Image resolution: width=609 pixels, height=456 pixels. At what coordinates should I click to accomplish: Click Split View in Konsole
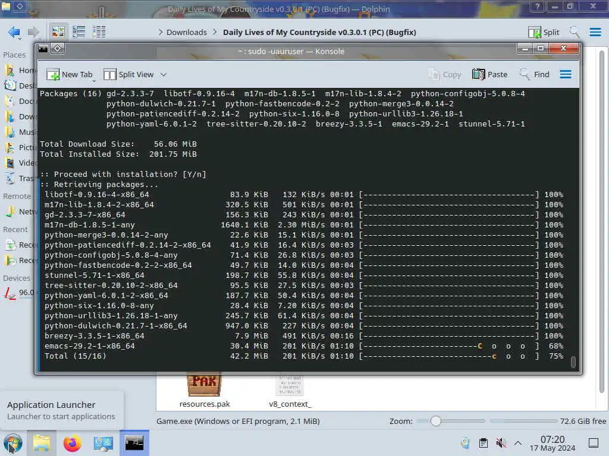tap(128, 74)
